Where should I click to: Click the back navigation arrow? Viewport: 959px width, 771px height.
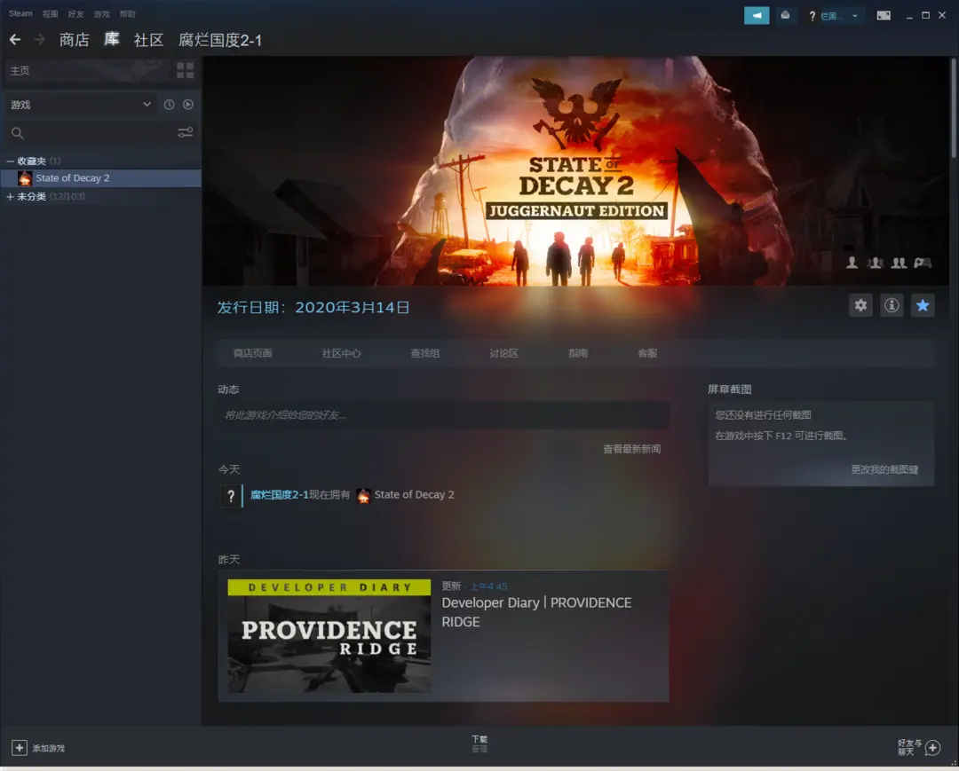pyautogui.click(x=15, y=40)
